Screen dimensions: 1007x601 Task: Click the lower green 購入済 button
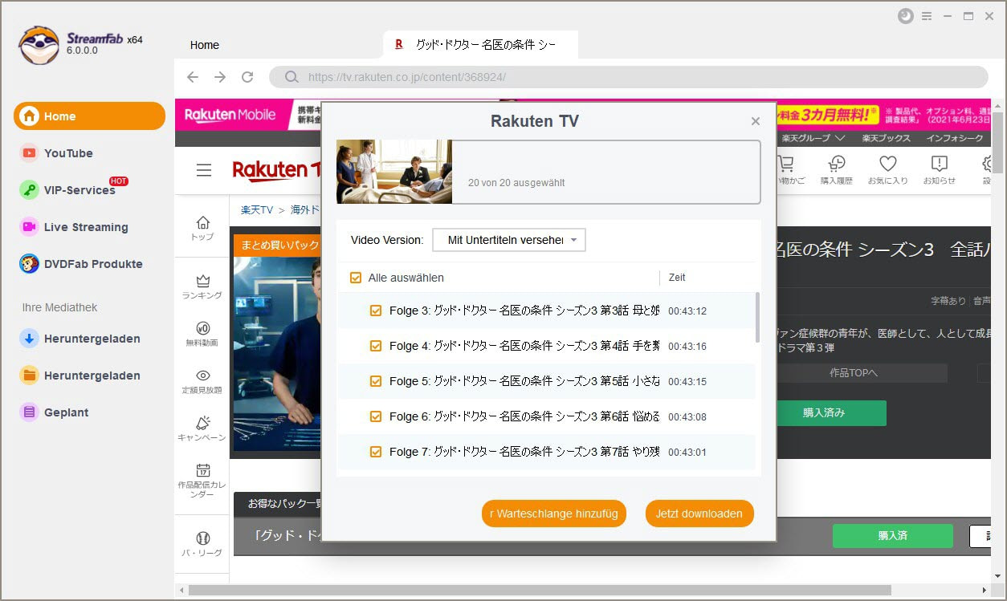tap(892, 536)
